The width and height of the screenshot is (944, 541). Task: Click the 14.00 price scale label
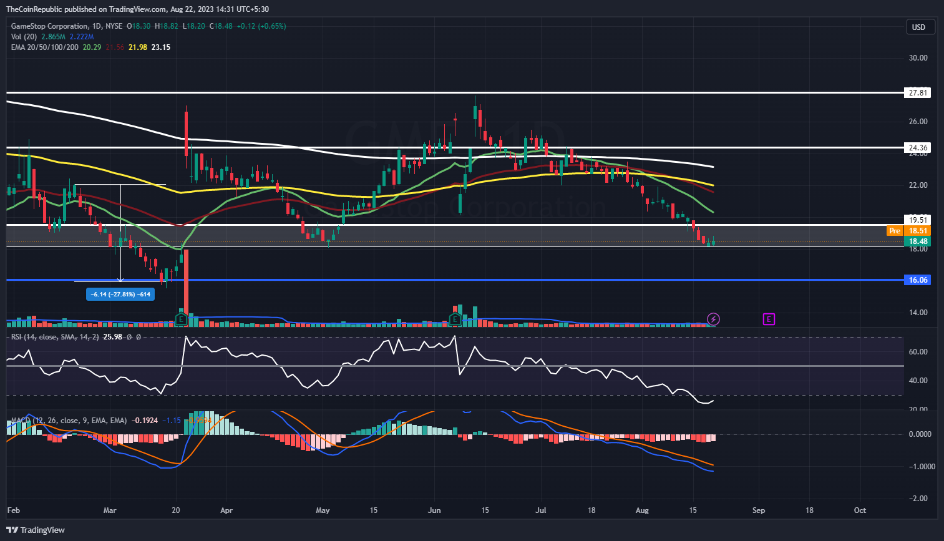point(918,313)
